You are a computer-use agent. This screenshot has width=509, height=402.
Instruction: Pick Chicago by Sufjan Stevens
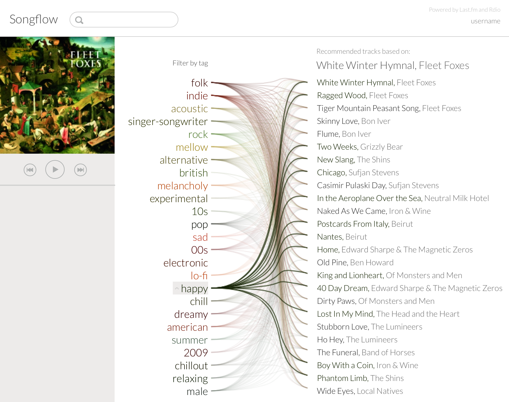click(x=358, y=173)
